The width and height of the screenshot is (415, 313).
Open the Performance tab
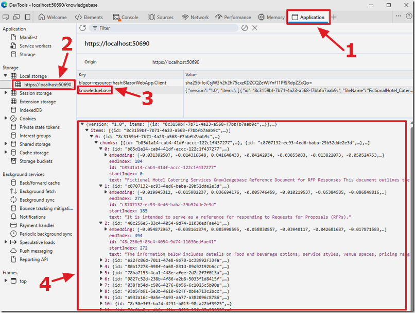click(233, 17)
